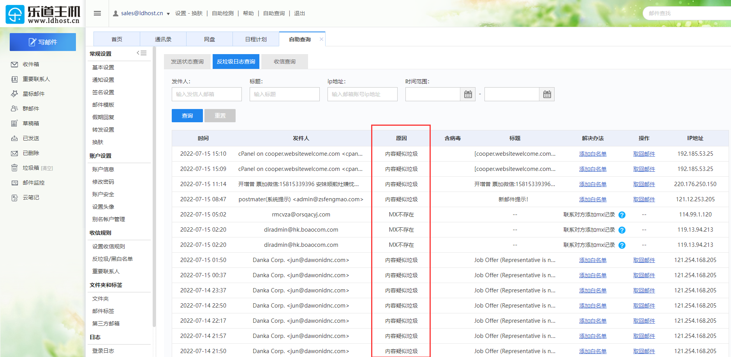
Task: Click 添加白名单 for 2022-07-15 11:14 row
Action: 593,184
